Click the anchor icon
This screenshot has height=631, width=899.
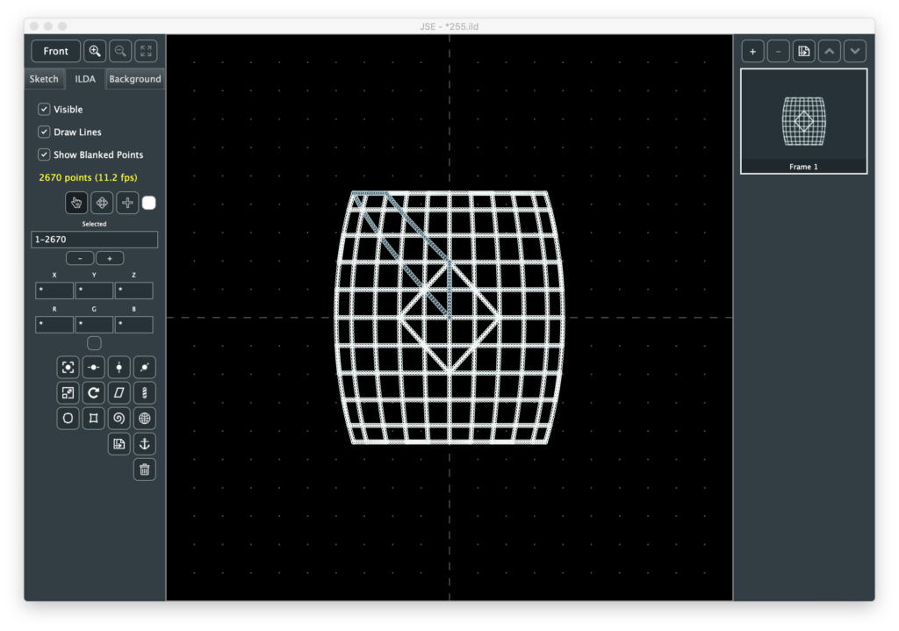(145, 444)
